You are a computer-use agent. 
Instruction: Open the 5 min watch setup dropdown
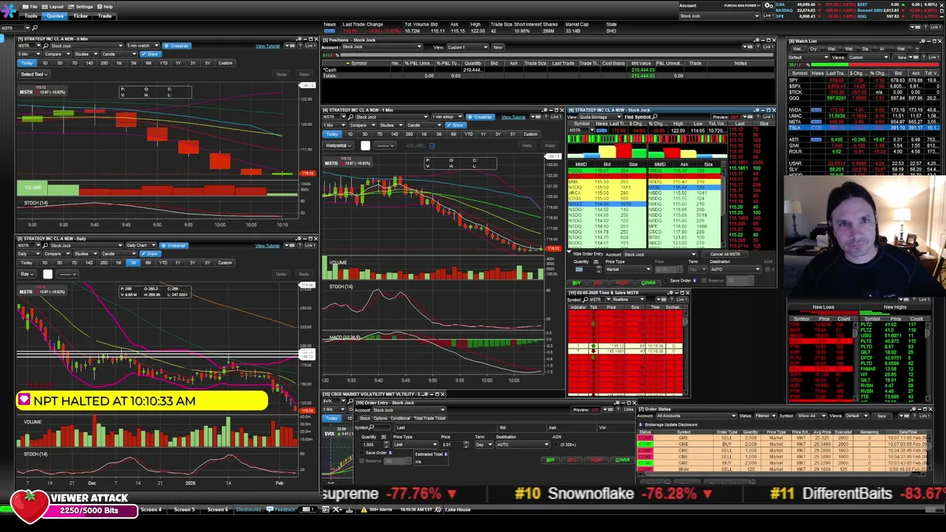pos(143,46)
